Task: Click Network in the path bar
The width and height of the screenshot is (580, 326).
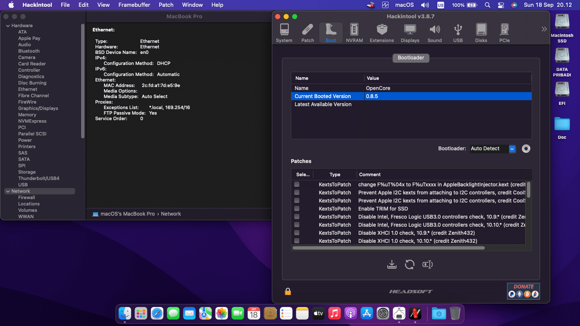Action: click(x=171, y=214)
